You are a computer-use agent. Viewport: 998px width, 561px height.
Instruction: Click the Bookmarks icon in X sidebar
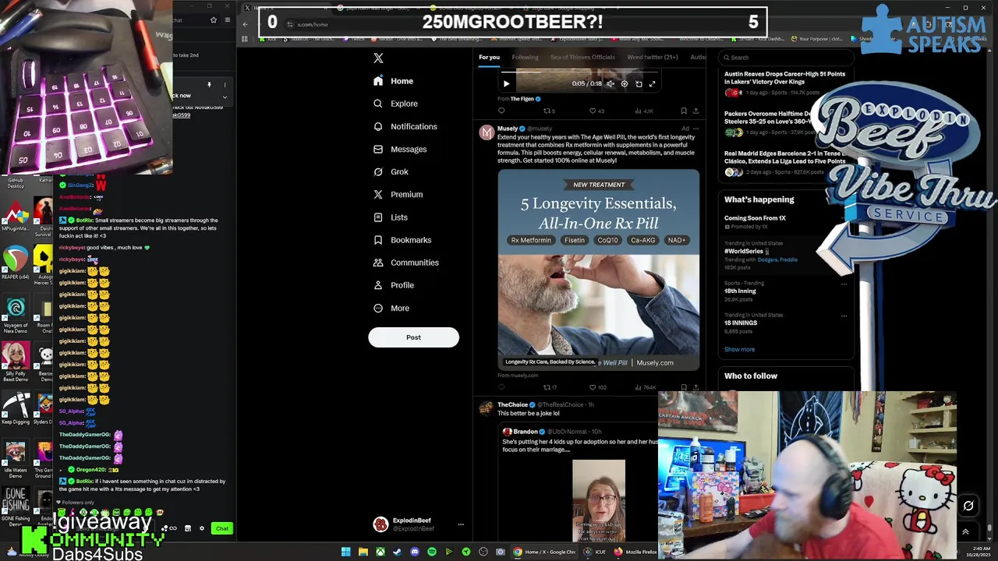click(x=378, y=240)
